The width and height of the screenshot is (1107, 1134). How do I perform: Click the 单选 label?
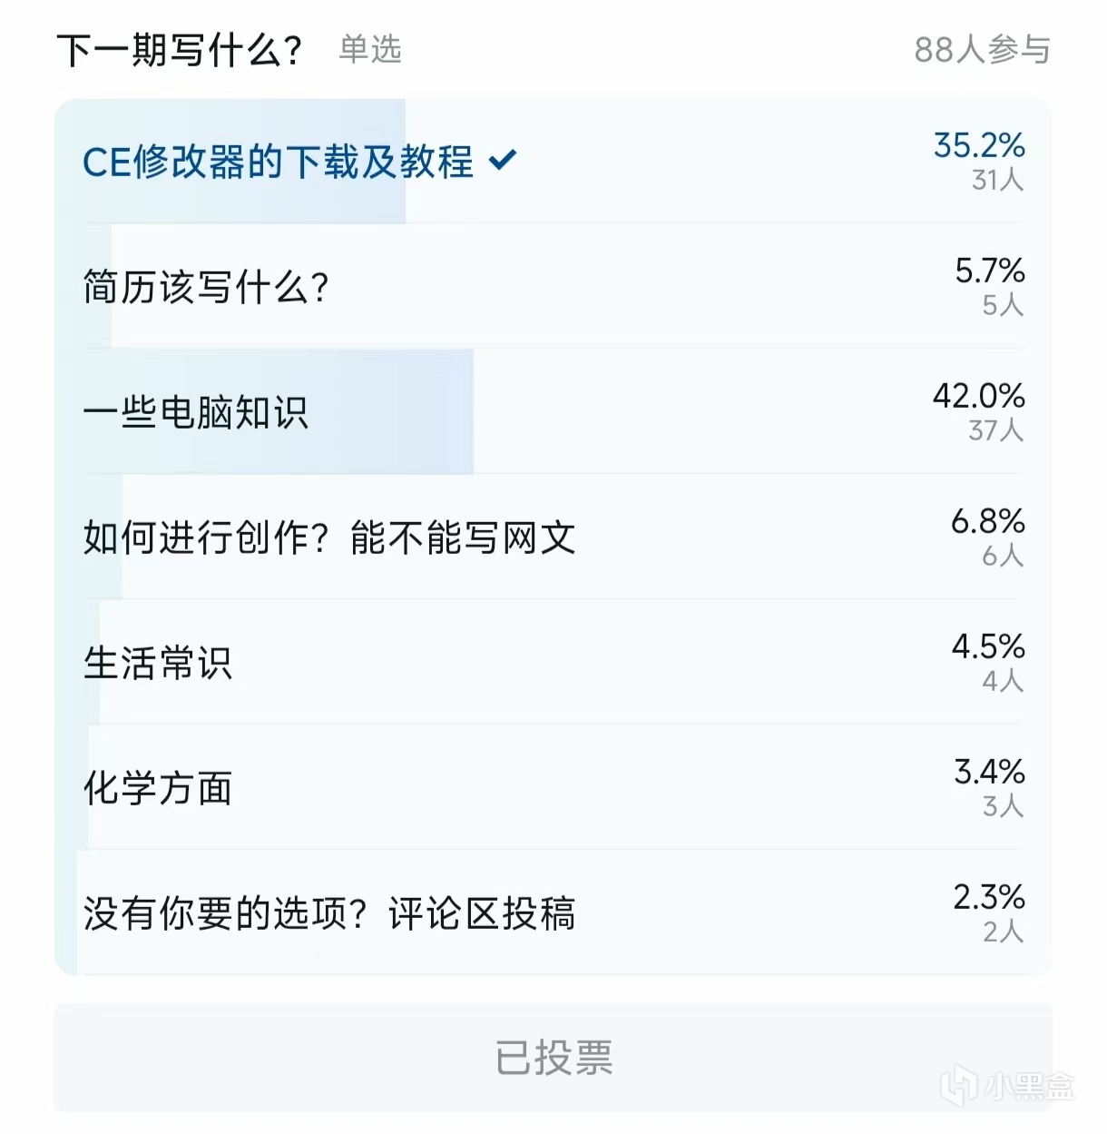click(x=370, y=49)
